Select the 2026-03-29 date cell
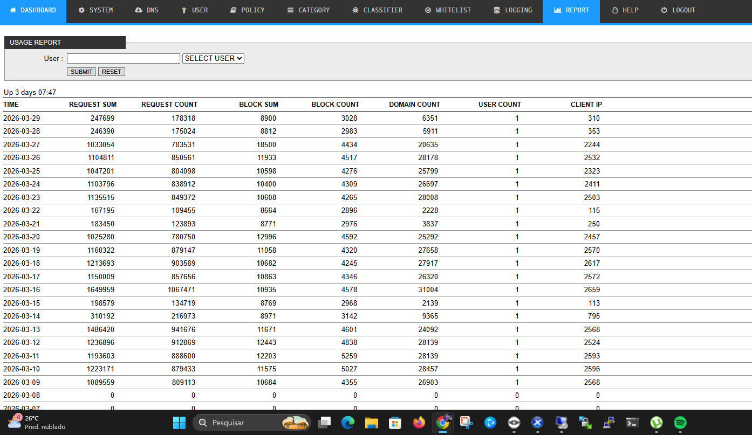This screenshot has height=435, width=752. 22,118
